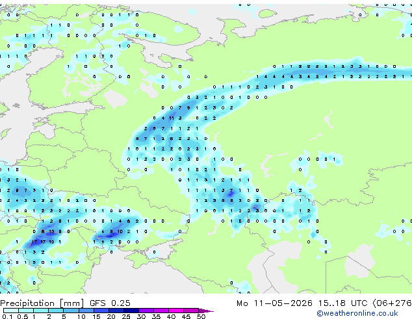Screen dimensions: 412x319
Task: Click the 15–20 mm legend color box
Action: click(x=101, y=311)
